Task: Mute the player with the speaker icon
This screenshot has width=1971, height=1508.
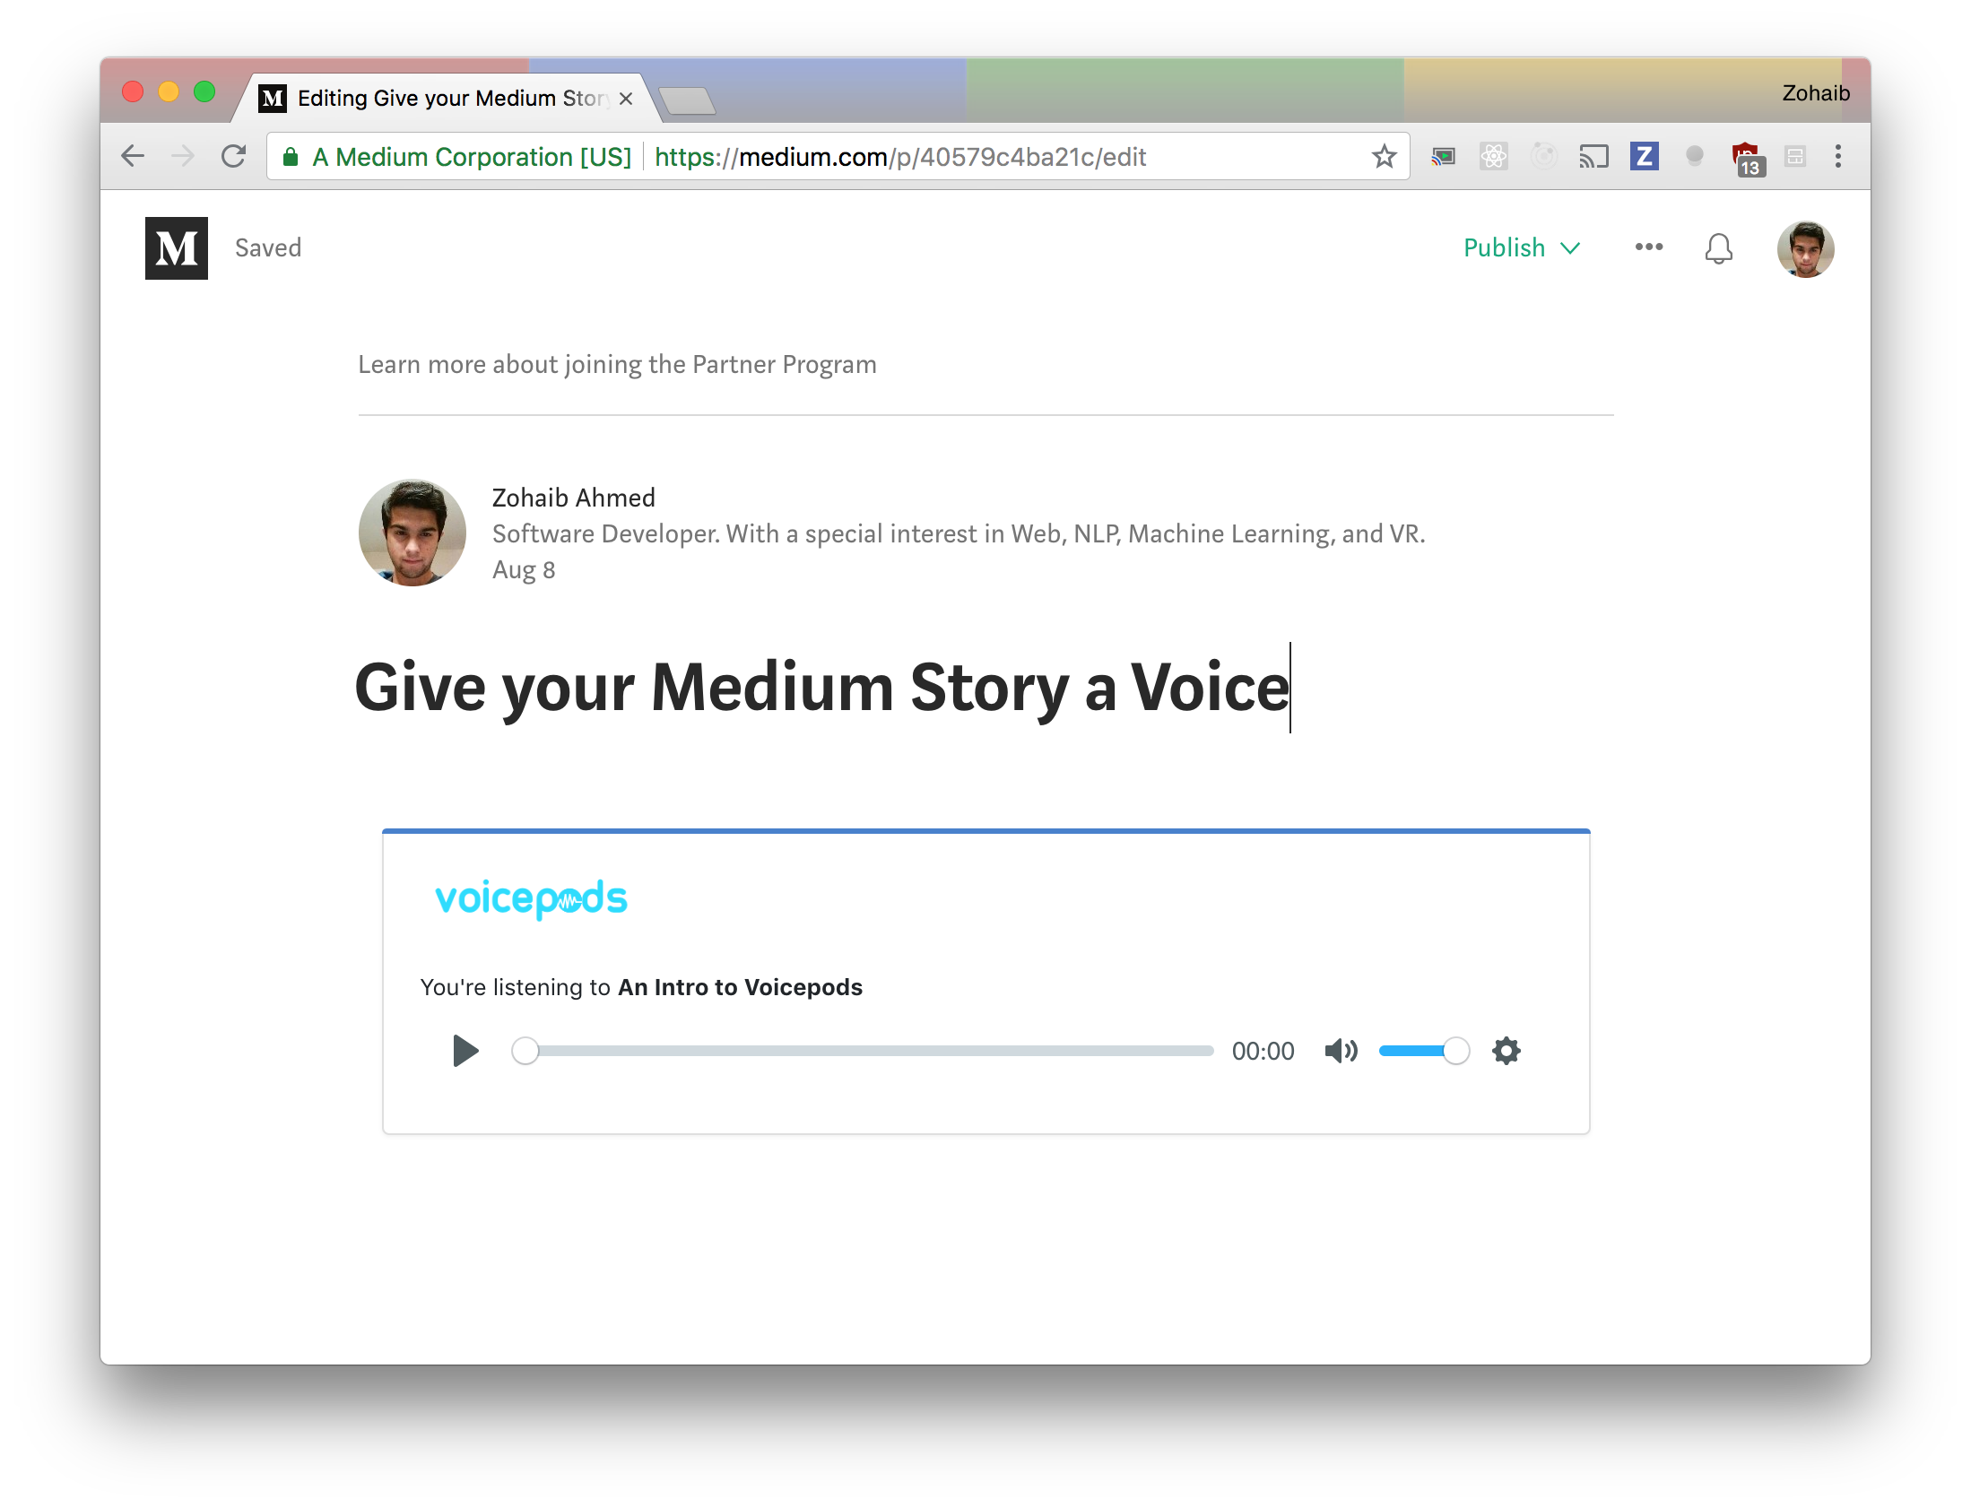Action: click(1341, 1050)
